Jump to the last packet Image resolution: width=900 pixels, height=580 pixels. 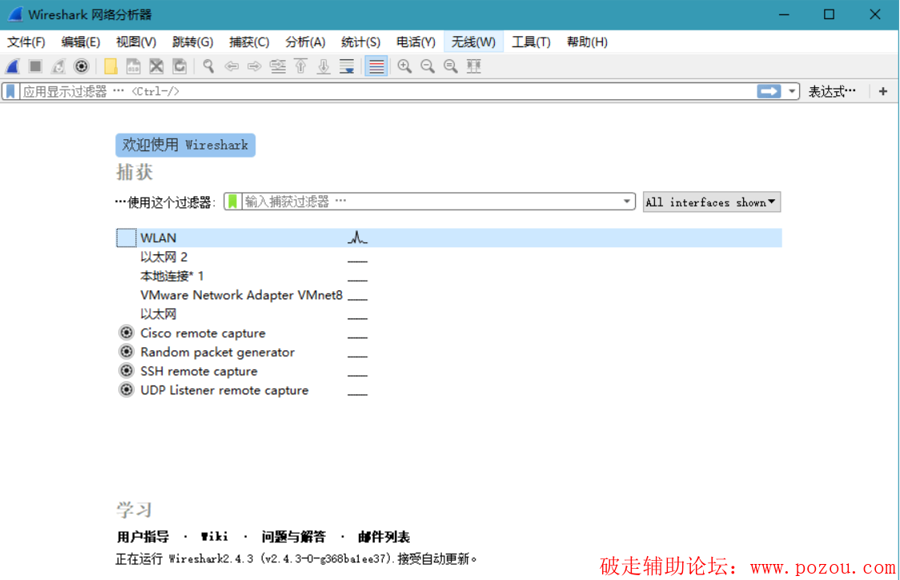click(x=323, y=66)
